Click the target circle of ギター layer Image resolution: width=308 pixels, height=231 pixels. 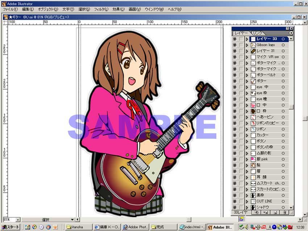point(283,81)
